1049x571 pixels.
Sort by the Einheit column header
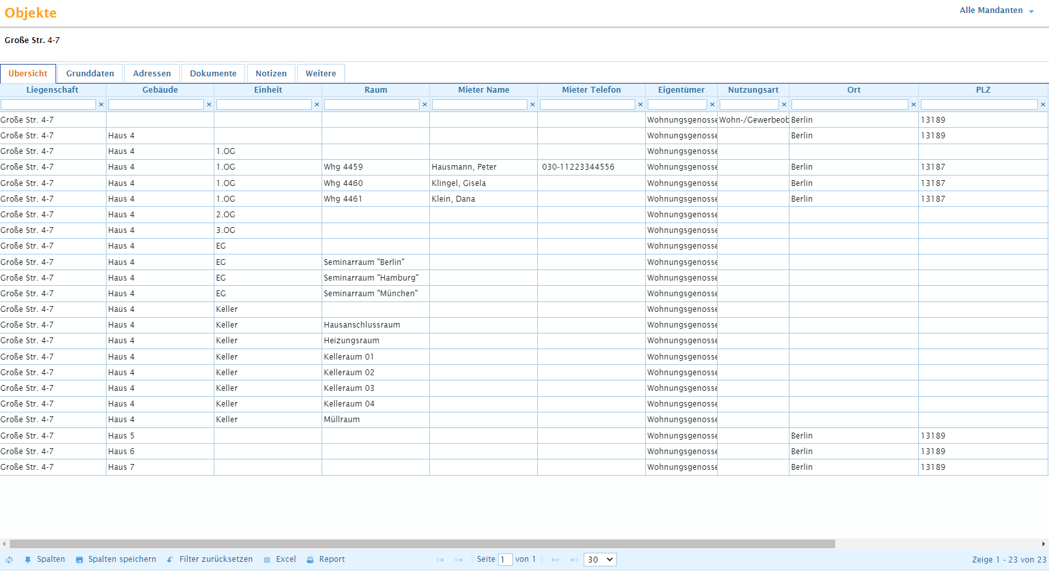tap(268, 90)
